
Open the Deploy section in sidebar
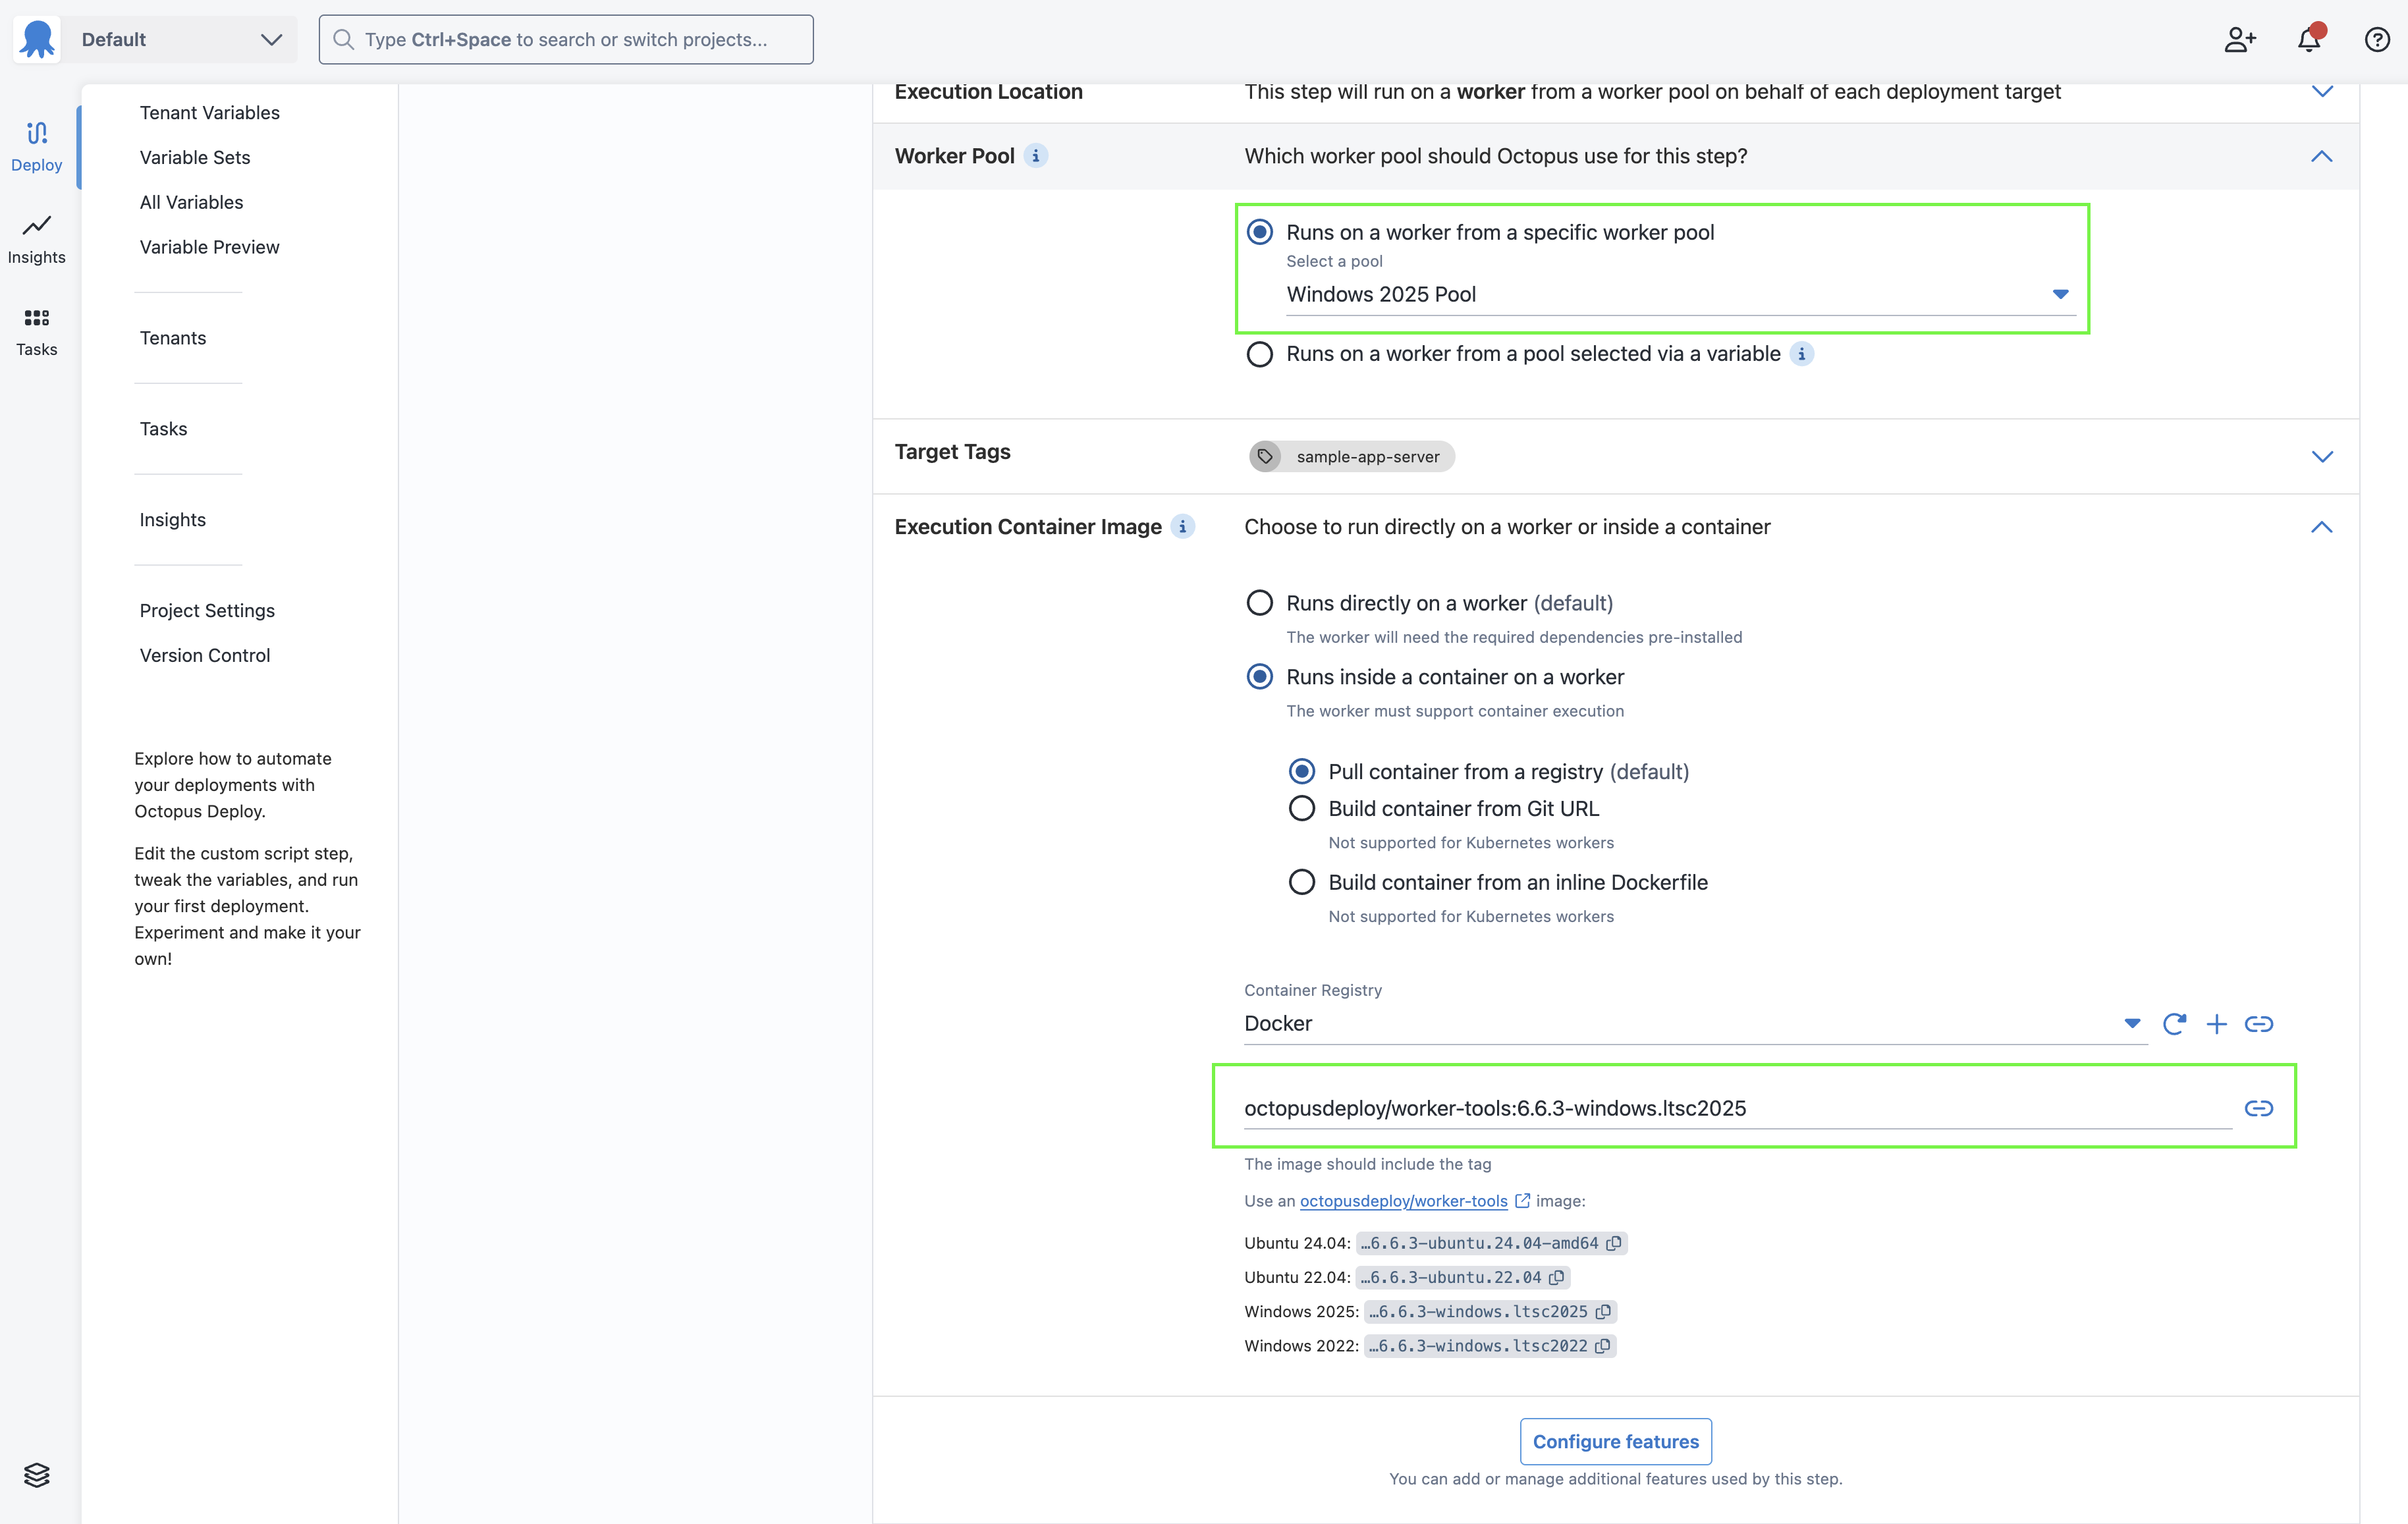click(37, 146)
